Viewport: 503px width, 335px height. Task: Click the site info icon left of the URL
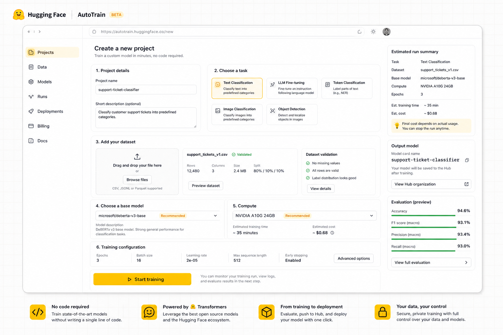94,32
